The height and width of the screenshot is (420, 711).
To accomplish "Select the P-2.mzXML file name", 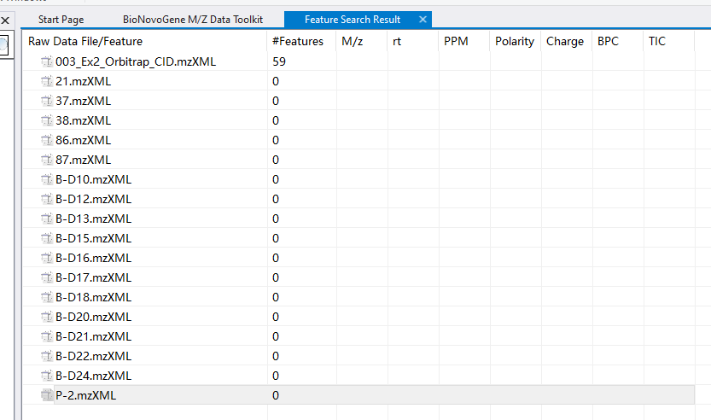I will pos(85,395).
